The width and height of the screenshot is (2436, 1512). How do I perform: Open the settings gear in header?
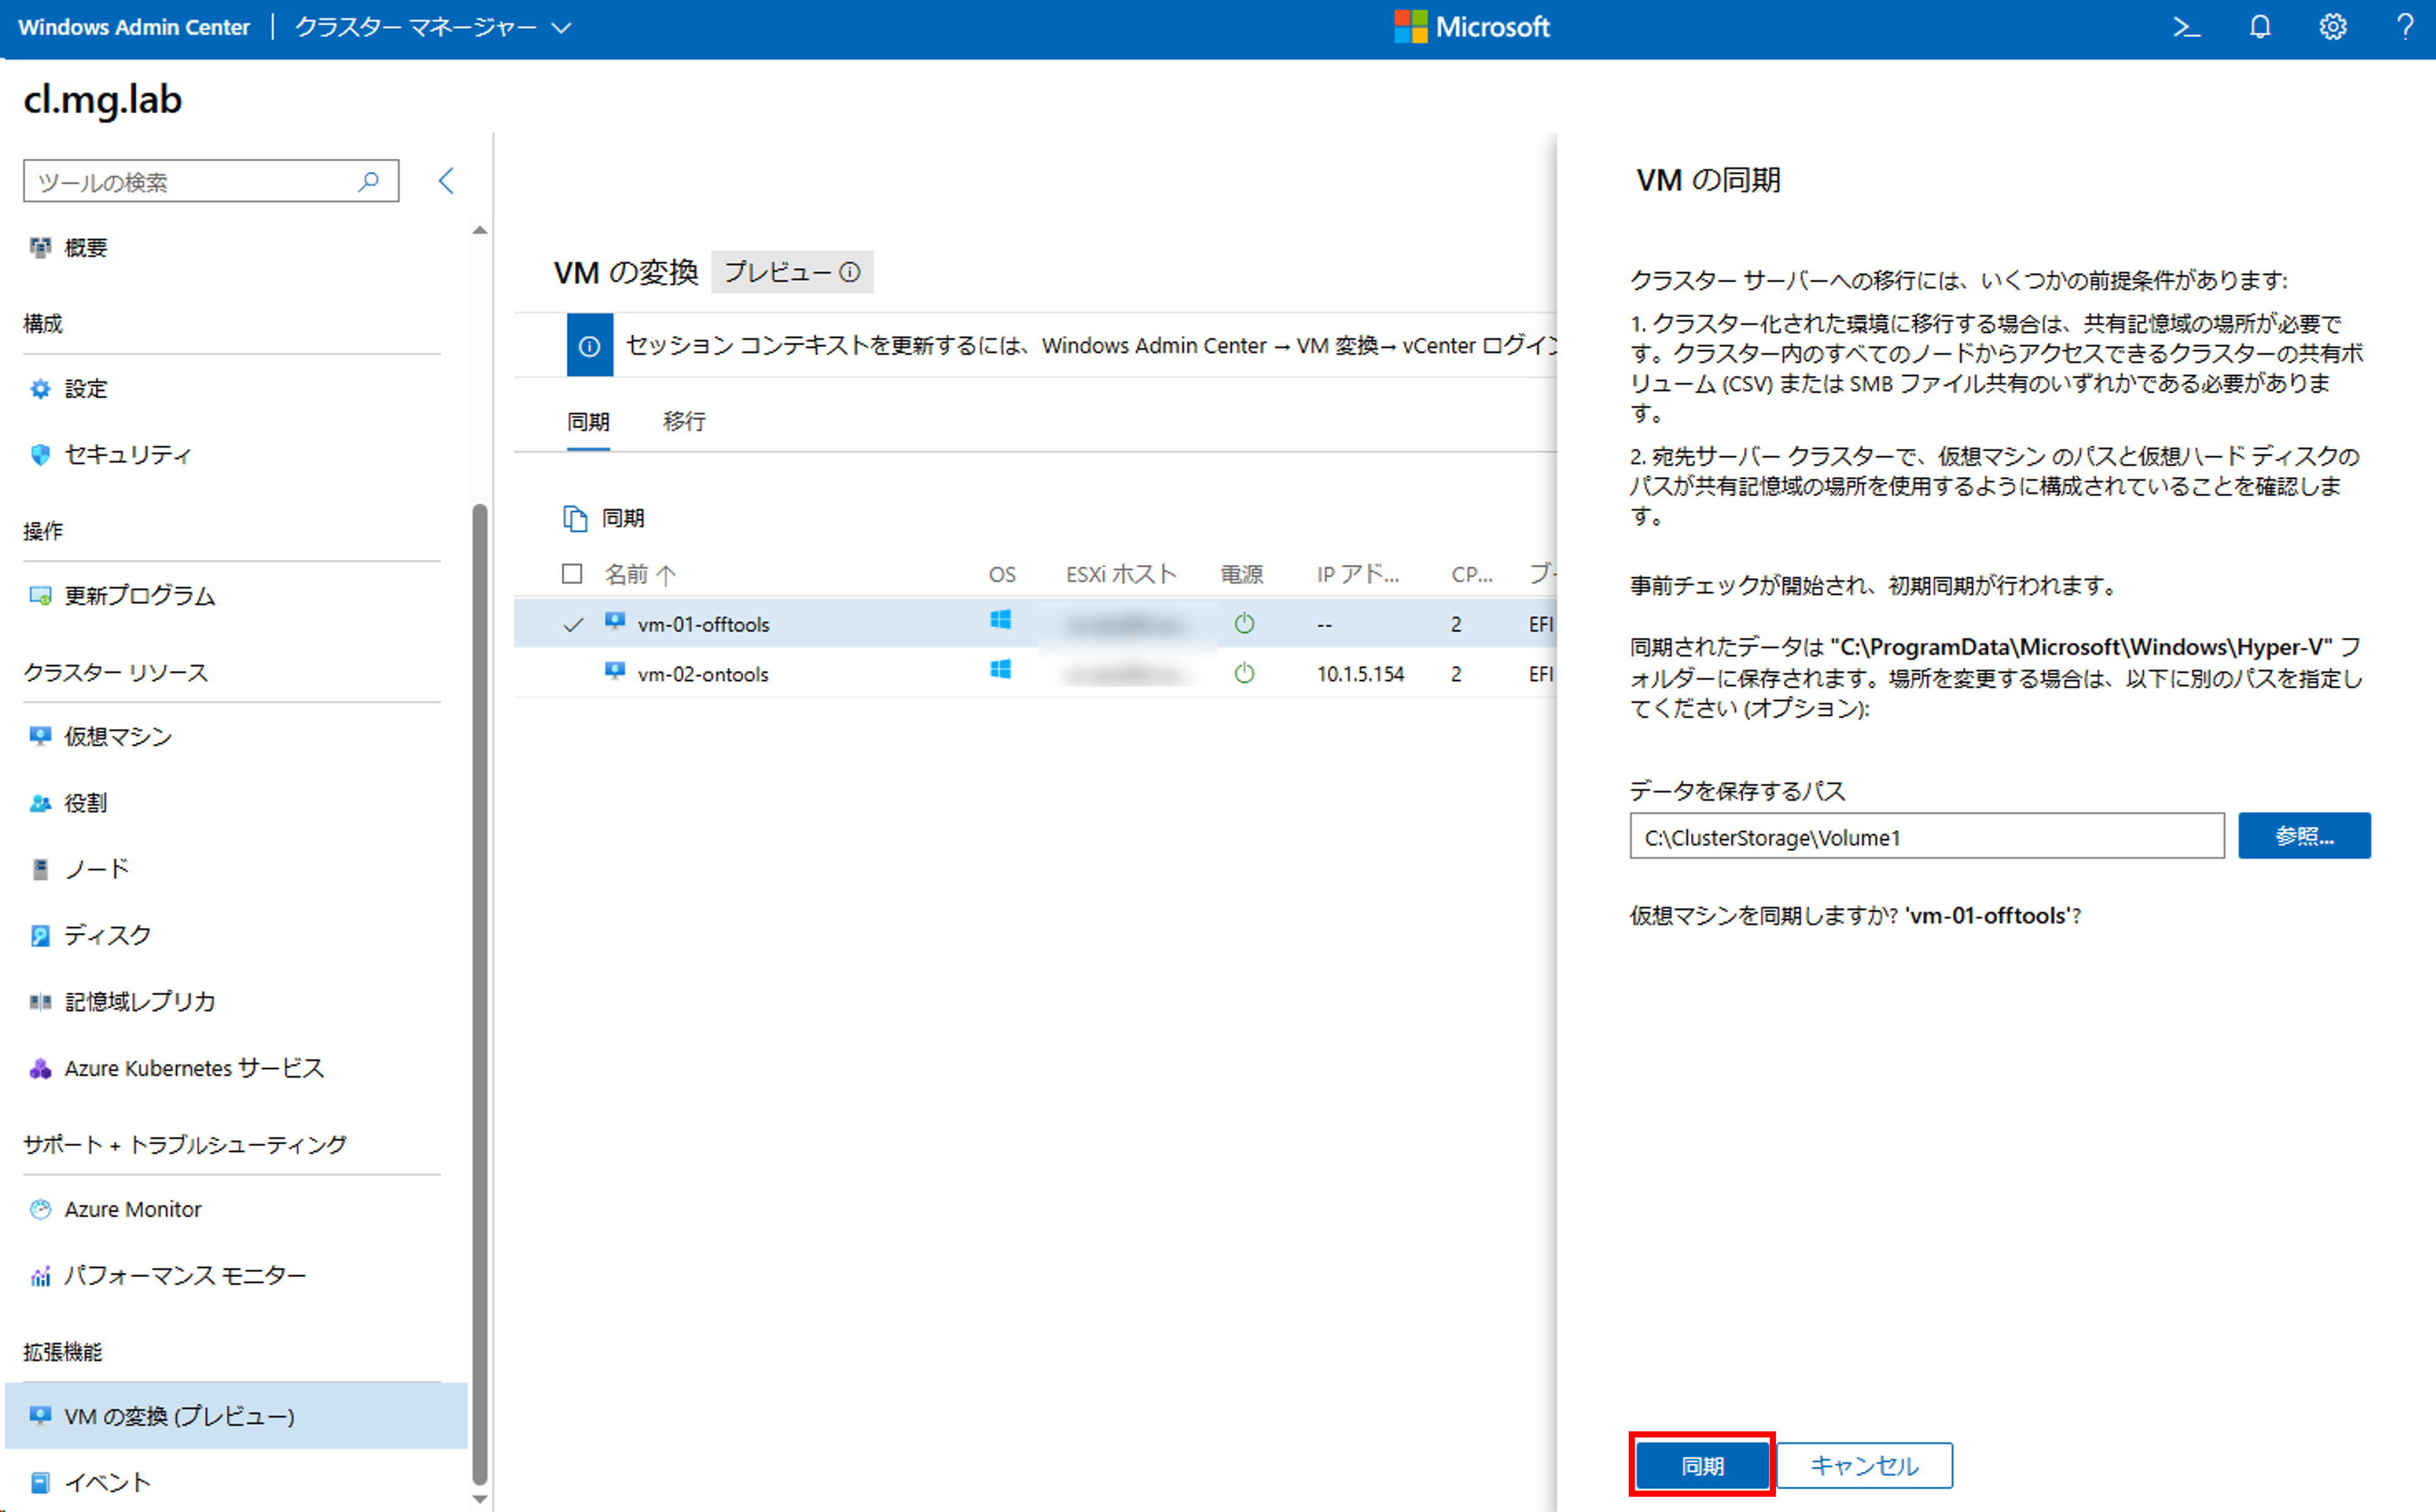2332,27
